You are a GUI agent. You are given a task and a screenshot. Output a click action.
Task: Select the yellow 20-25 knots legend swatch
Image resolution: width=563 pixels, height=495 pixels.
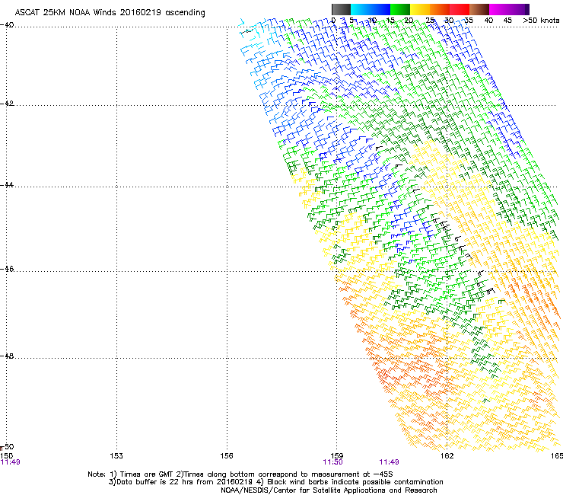coord(420,9)
